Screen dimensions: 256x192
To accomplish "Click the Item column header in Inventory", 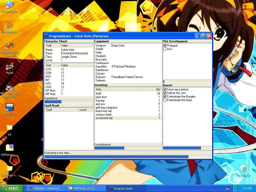I will [119, 89].
